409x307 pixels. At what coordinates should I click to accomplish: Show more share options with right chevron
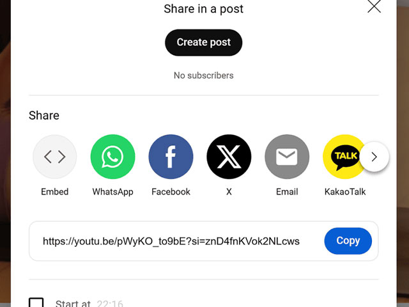coord(374,157)
